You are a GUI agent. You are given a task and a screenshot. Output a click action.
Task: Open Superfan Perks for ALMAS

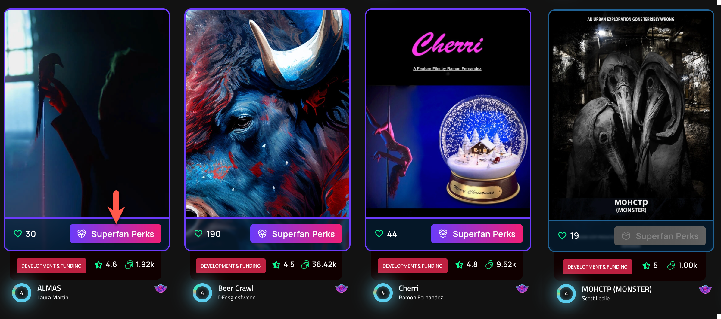click(115, 234)
